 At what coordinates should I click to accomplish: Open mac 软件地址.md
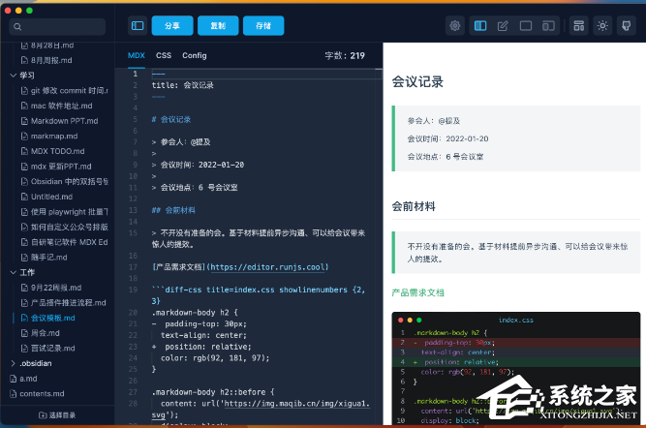[57, 106]
